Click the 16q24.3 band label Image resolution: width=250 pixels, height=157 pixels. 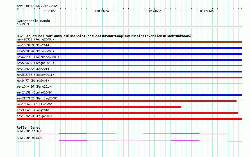point(23,24)
